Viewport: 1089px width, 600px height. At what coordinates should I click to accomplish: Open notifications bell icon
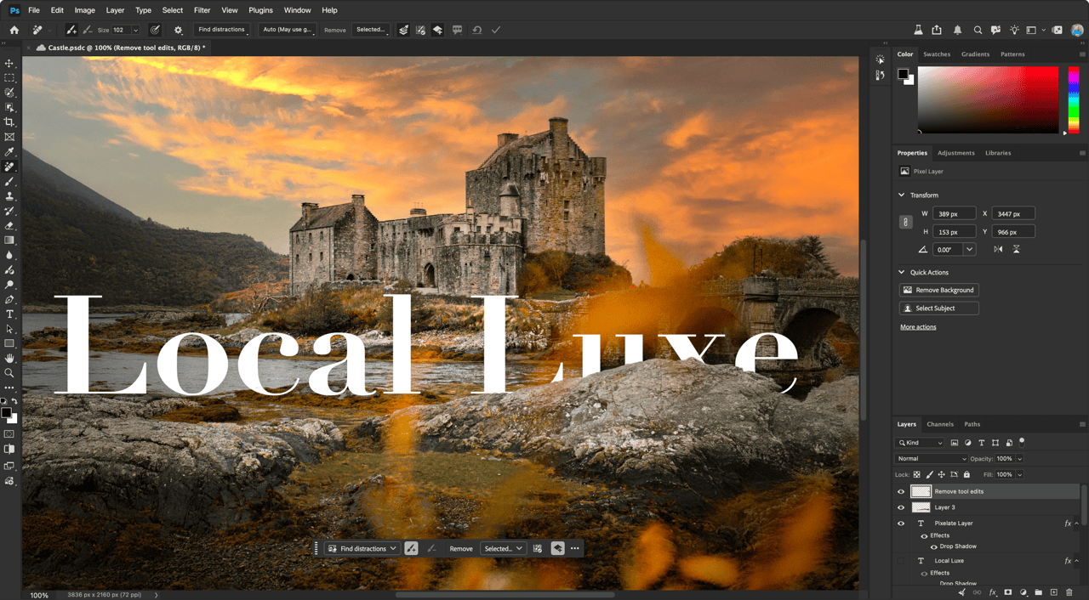click(x=957, y=30)
